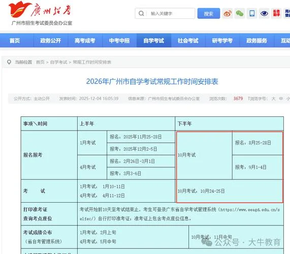Click the 事项＼时间 header cell
Image resolution: width=290 pixels, height=254 pixels.
coord(49,123)
